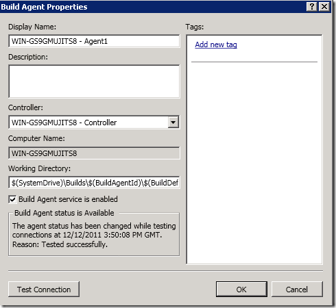Toggle Build Agent service is enabled checkbox

coord(12,199)
